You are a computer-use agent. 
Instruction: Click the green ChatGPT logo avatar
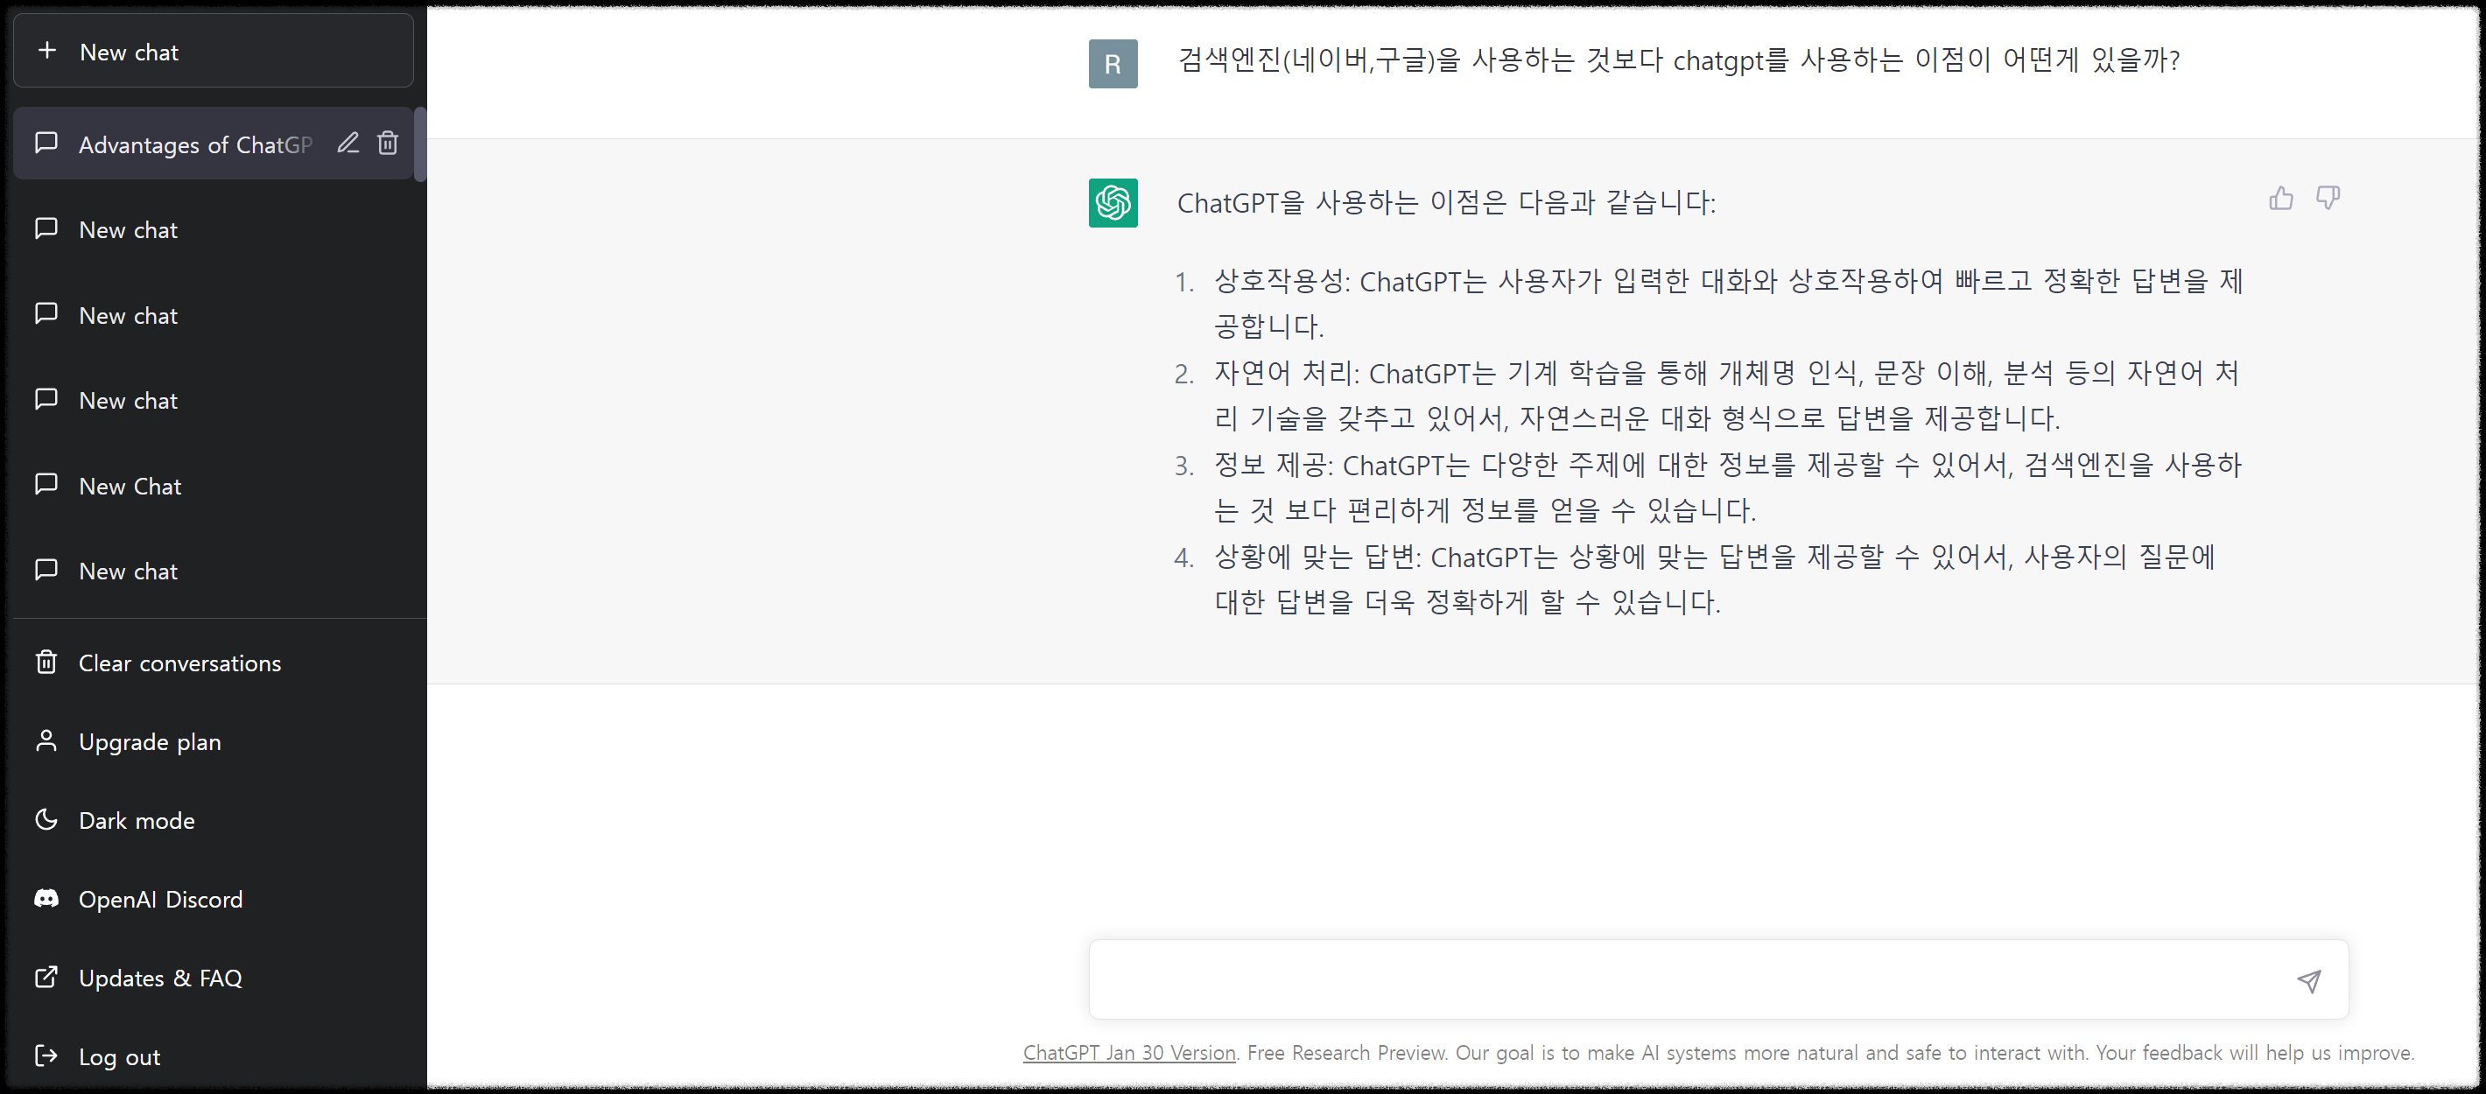coord(1113,204)
